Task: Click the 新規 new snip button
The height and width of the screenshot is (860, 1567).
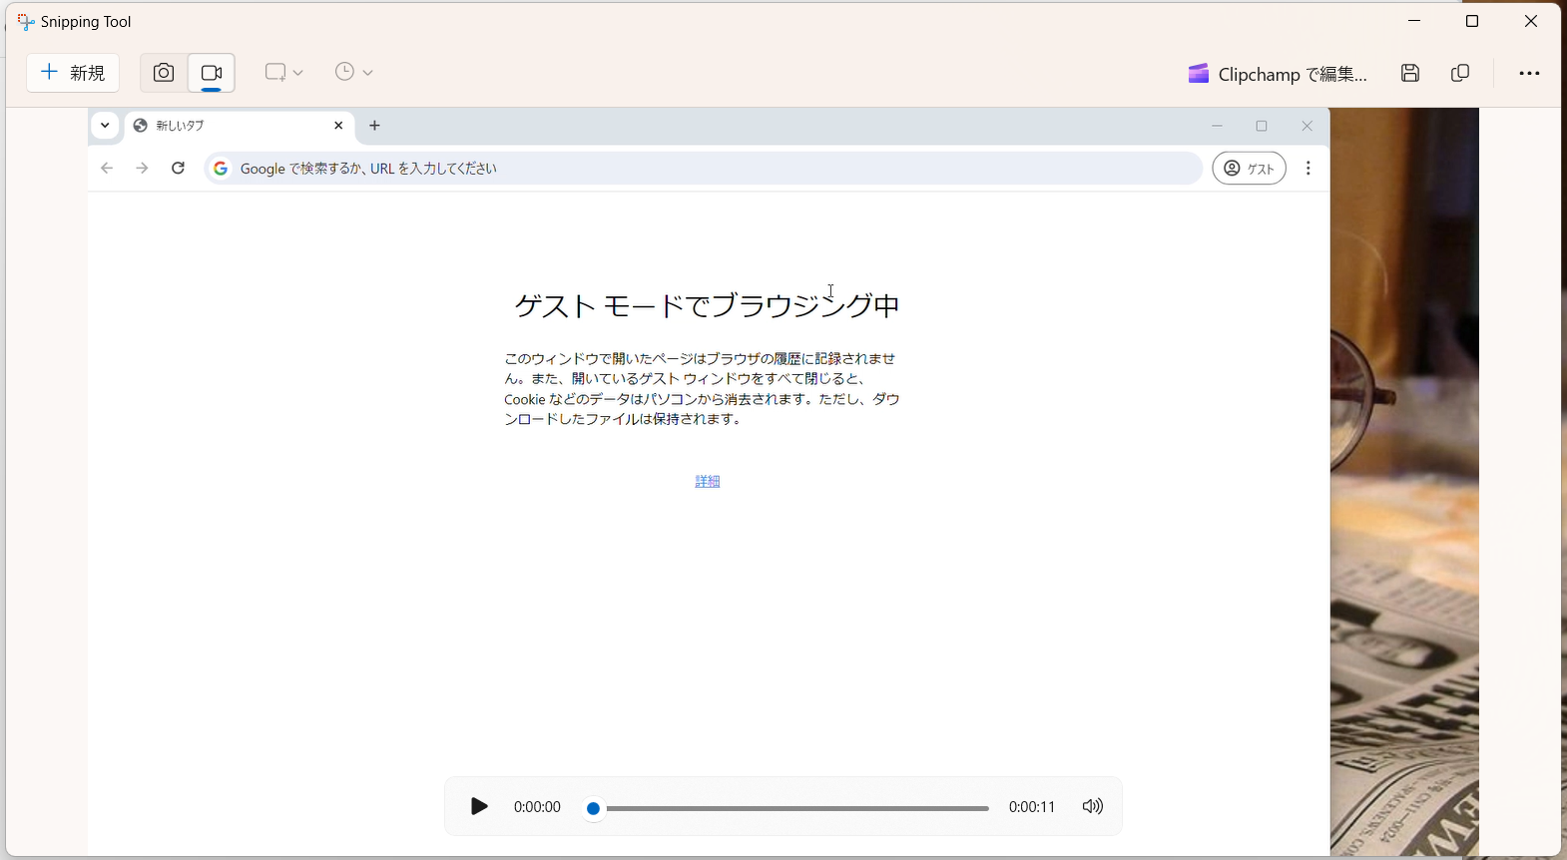Action: 73,73
